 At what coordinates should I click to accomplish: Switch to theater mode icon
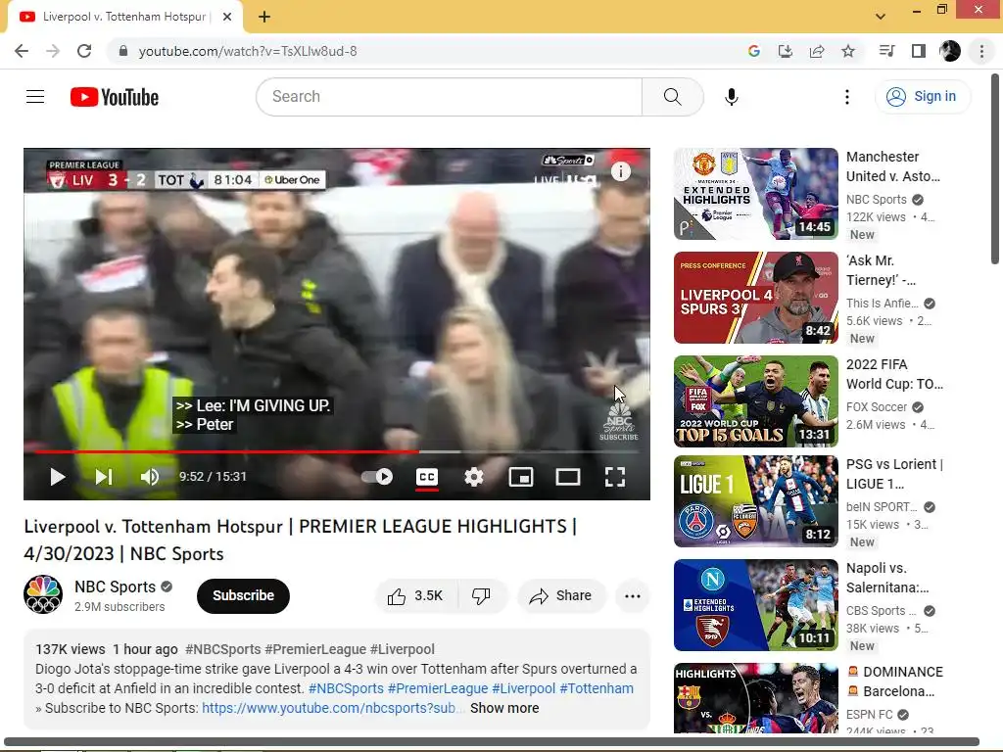(567, 477)
